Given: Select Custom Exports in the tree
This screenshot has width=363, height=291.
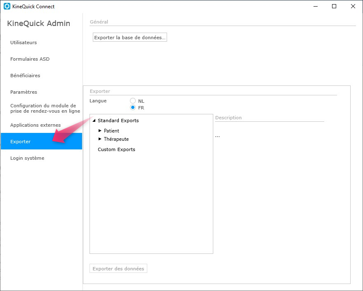Looking at the screenshot, I should pos(116,149).
